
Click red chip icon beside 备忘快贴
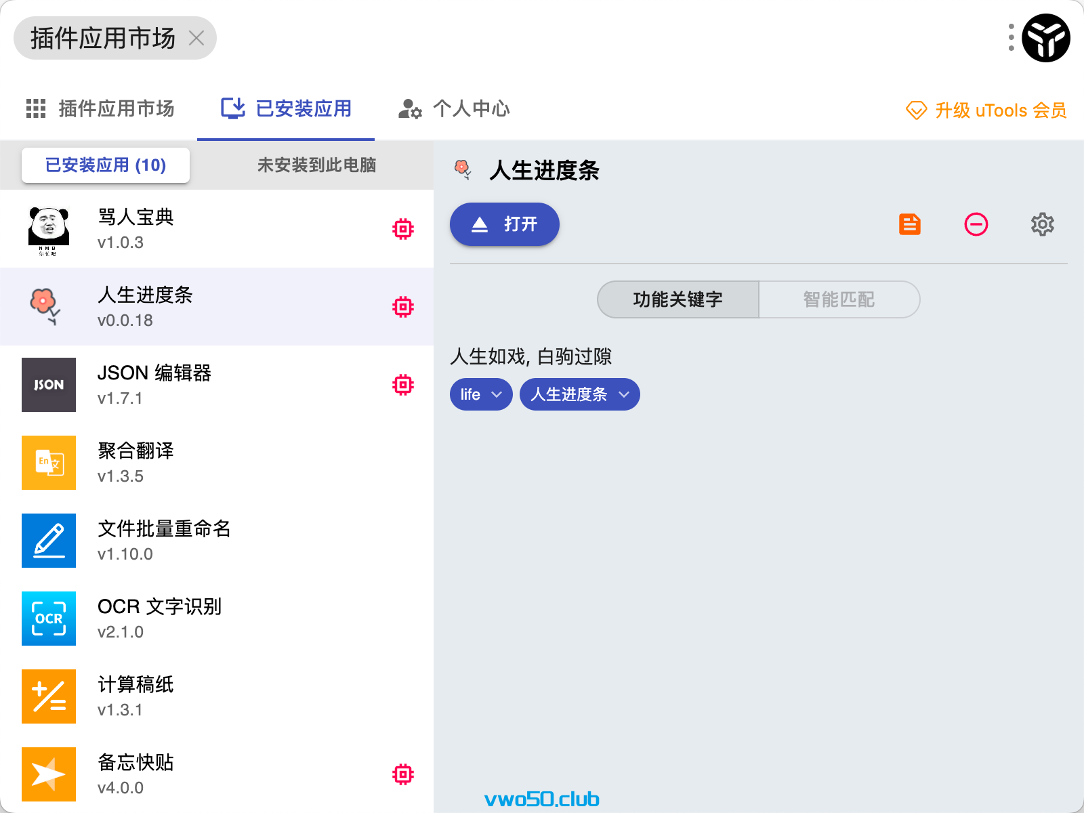pos(403,774)
